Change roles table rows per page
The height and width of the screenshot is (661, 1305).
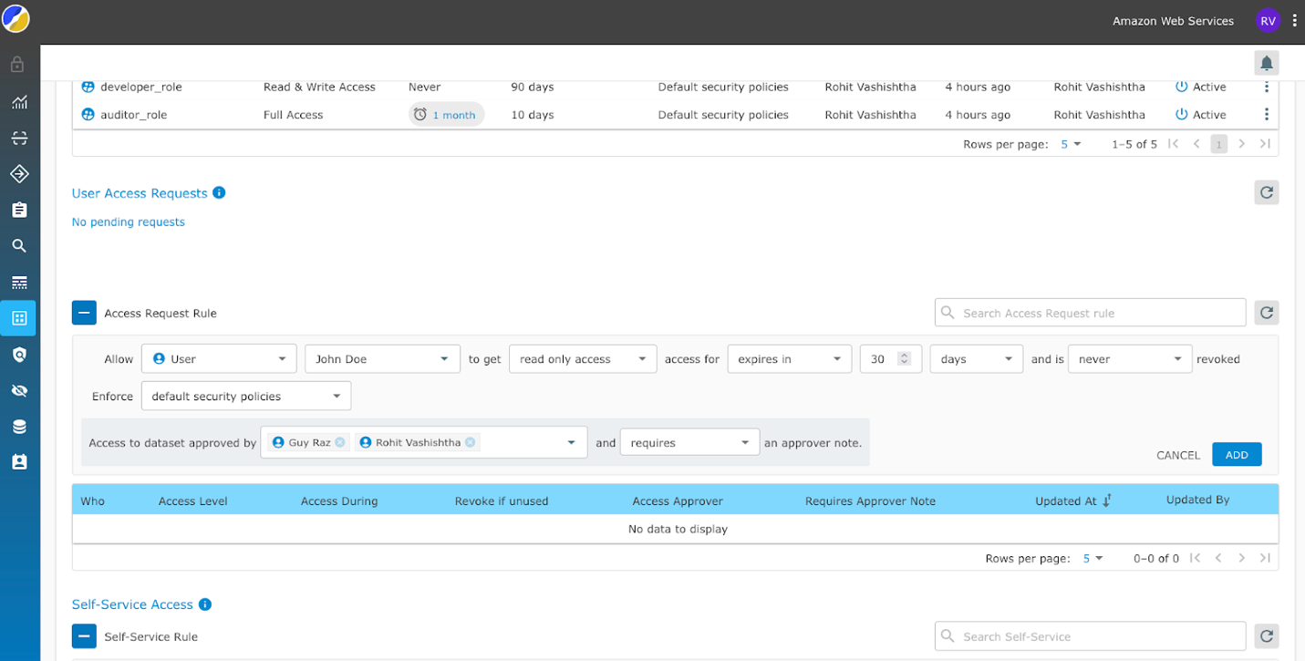click(1071, 144)
